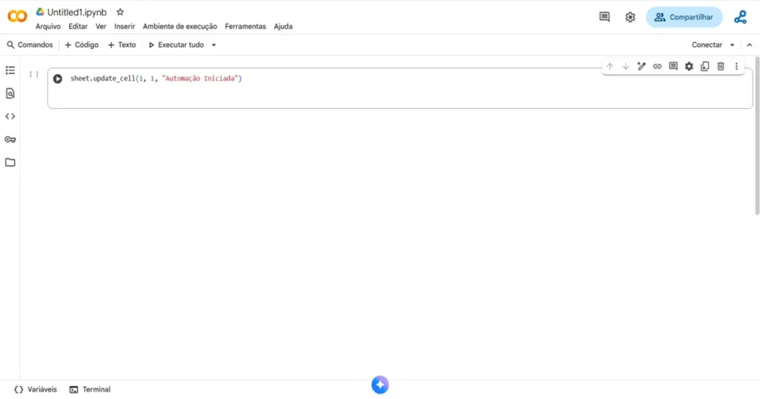Click the Compartilhar button
Image resolution: width=760 pixels, height=399 pixels.
tap(684, 17)
